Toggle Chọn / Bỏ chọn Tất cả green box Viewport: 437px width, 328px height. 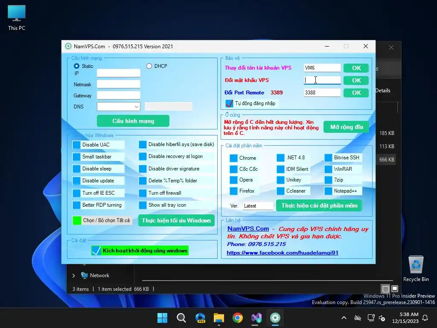[77, 220]
